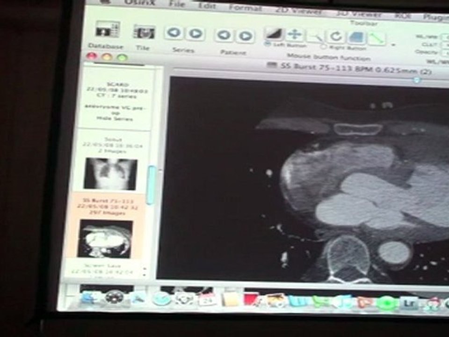Open Finder from the Dock
The image size is (449, 337).
coord(88,298)
